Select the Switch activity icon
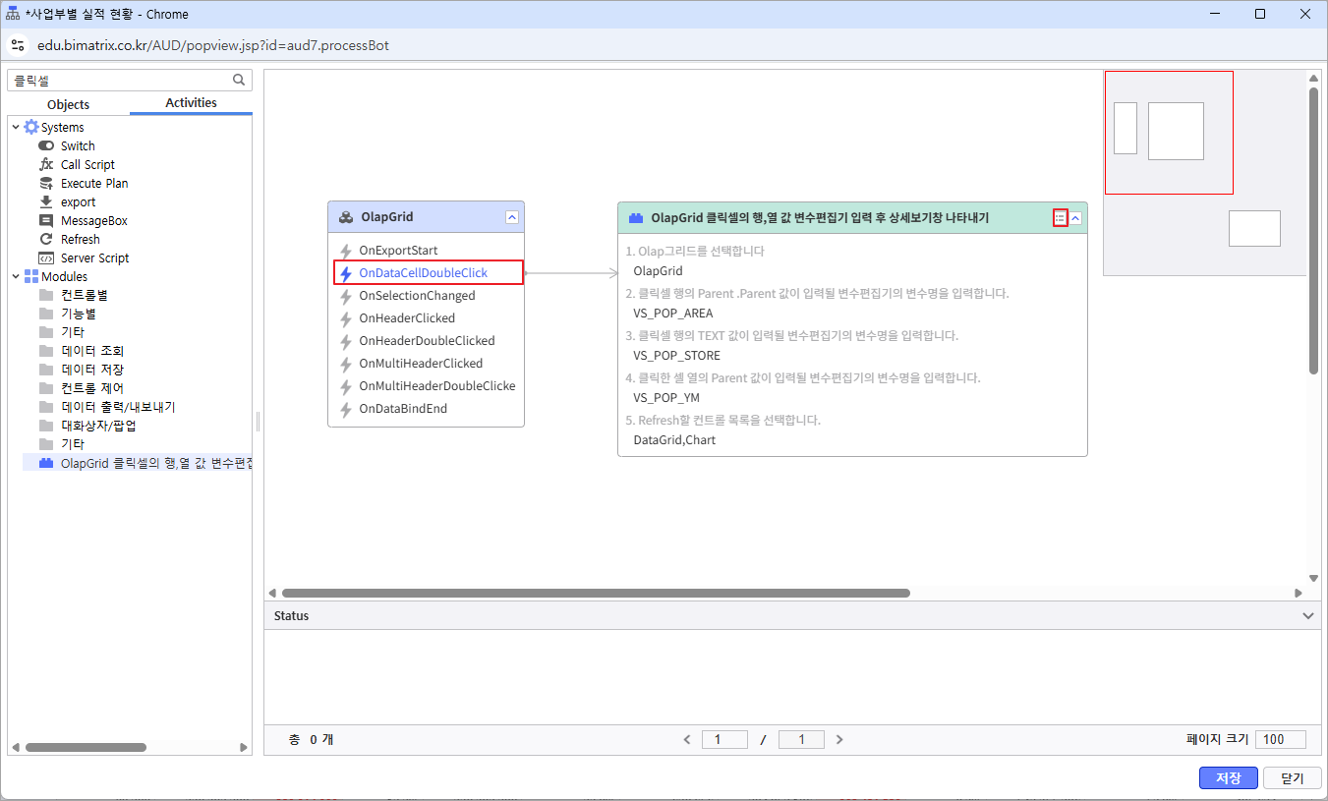The height and width of the screenshot is (801, 1328). point(46,145)
